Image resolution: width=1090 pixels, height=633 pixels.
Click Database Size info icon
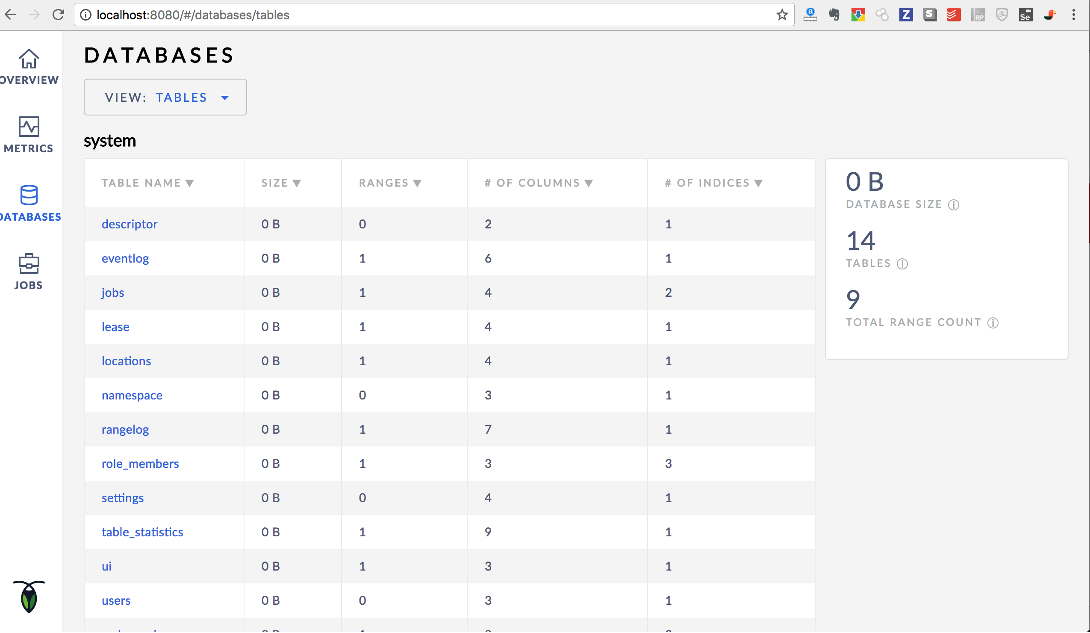click(953, 204)
